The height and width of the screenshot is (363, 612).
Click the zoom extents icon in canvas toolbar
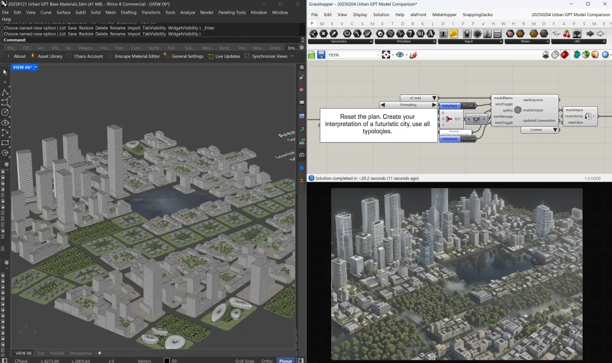(386, 55)
